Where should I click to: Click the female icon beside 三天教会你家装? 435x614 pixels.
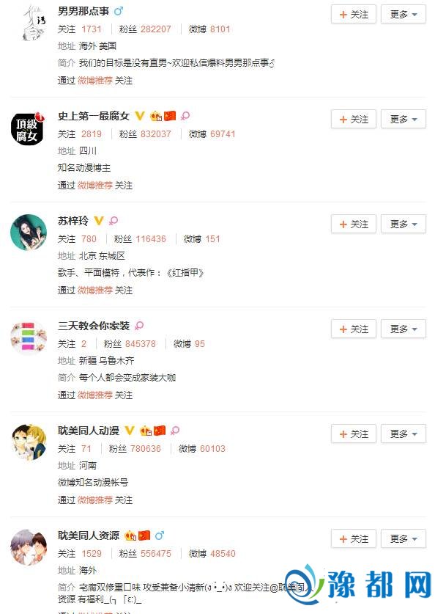tap(139, 326)
